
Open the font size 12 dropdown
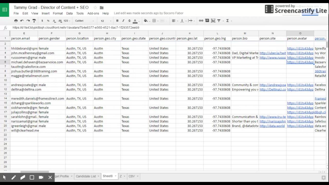click(106, 21)
